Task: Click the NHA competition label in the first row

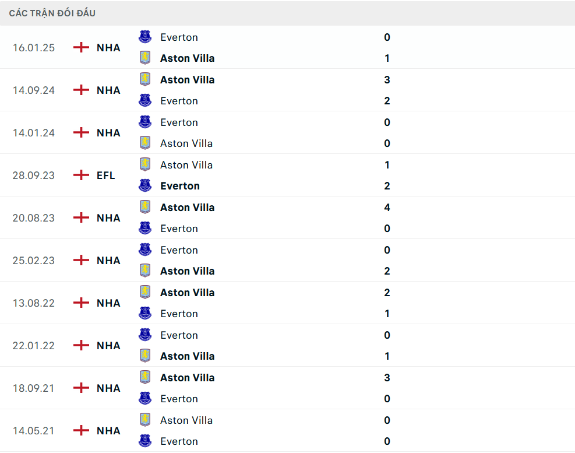Action: [108, 47]
